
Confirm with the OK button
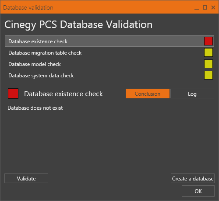click(x=198, y=191)
